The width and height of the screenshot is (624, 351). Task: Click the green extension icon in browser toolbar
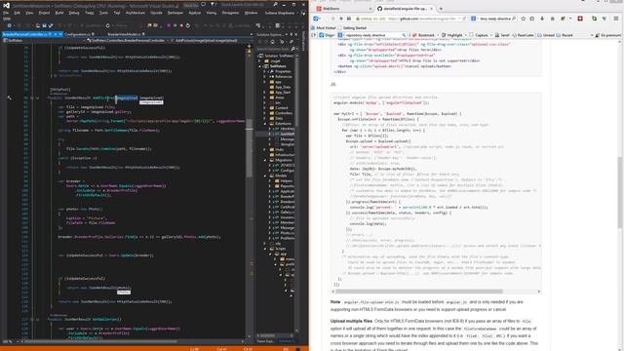(594, 19)
